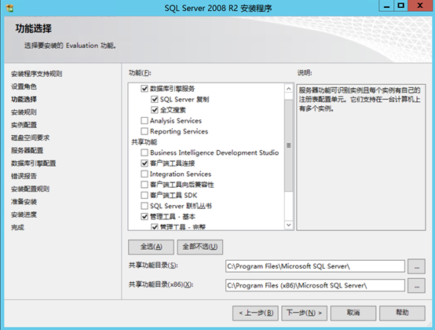435x330 pixels.
Task: Maximize the setup window
Action: point(401,5)
